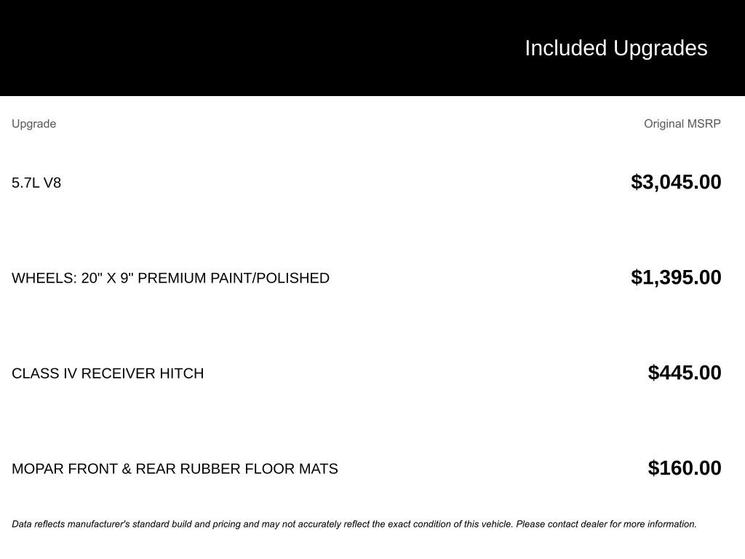Screen dimensions: 745x559
Task: Click the $3,045.00 price
Action: 676,182
